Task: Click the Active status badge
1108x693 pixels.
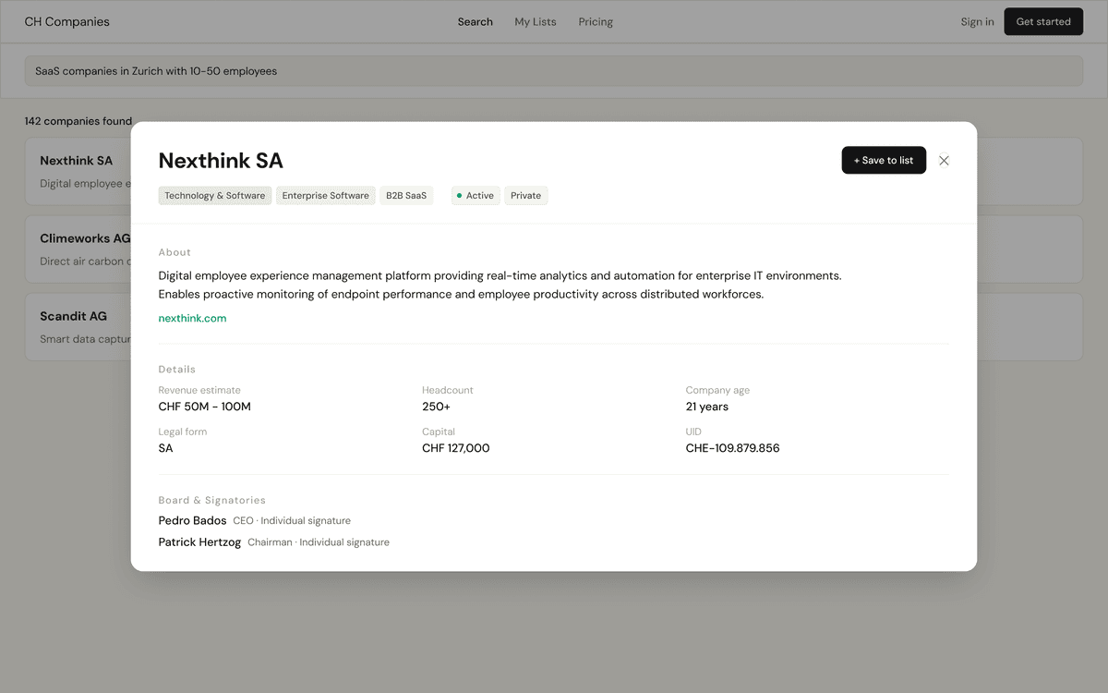Action: pos(476,196)
